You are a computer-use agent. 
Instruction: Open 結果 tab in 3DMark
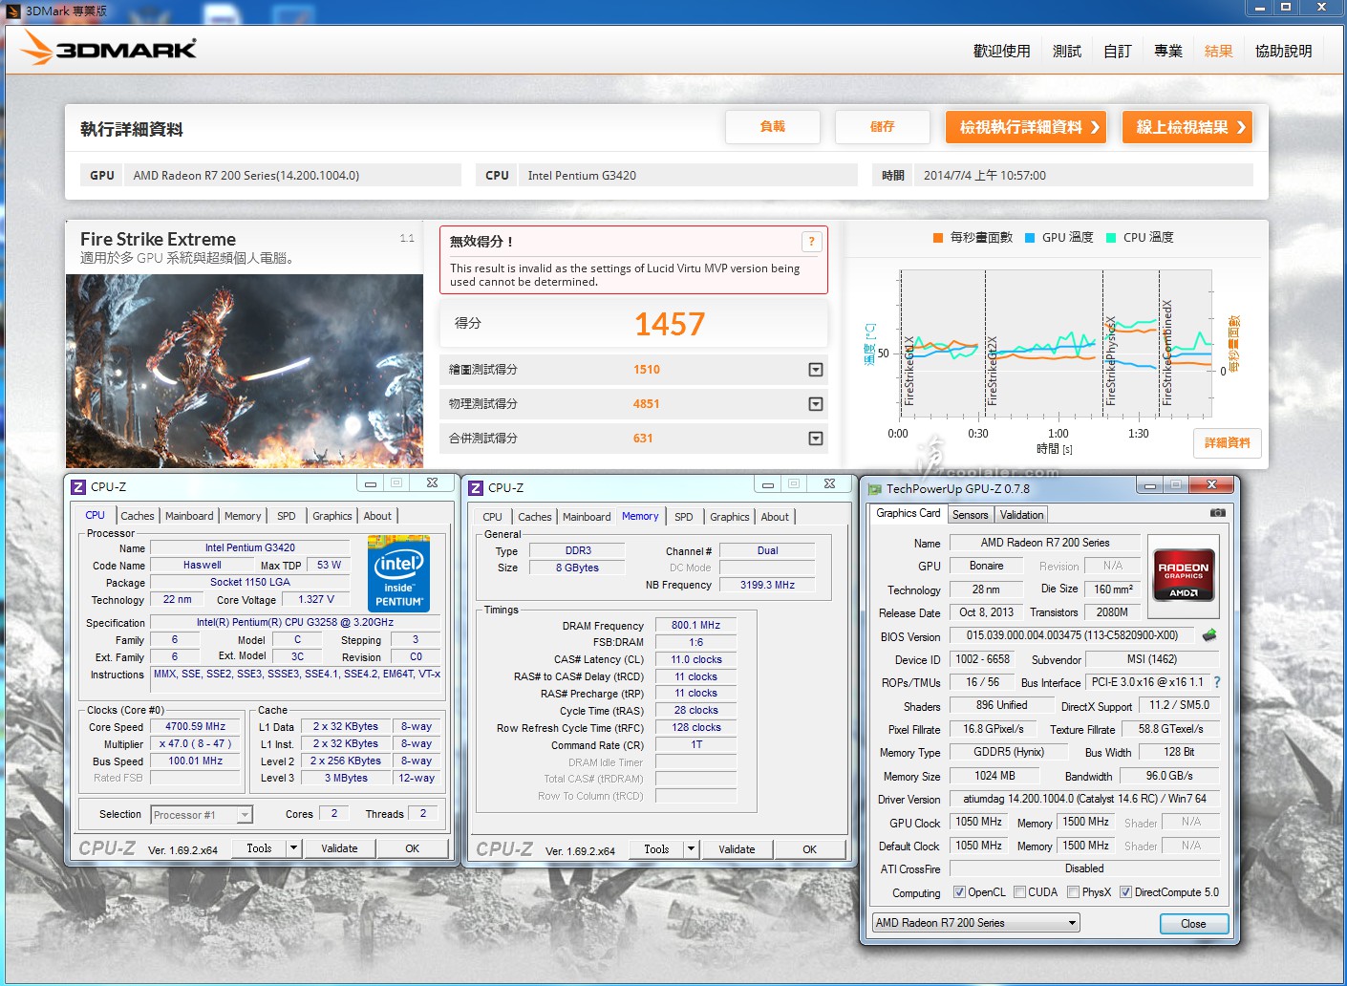pyautogui.click(x=1219, y=52)
